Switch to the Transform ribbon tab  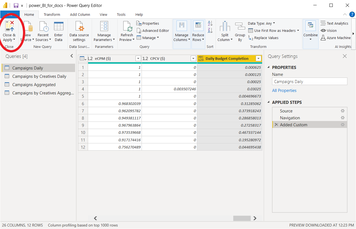52,14
